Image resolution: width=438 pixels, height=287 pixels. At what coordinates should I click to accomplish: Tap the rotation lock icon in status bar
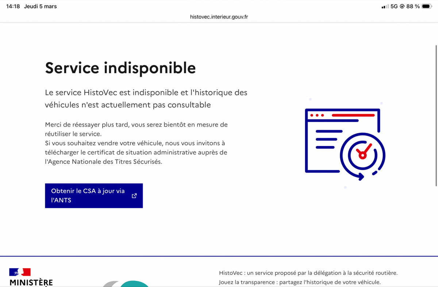(402, 6)
